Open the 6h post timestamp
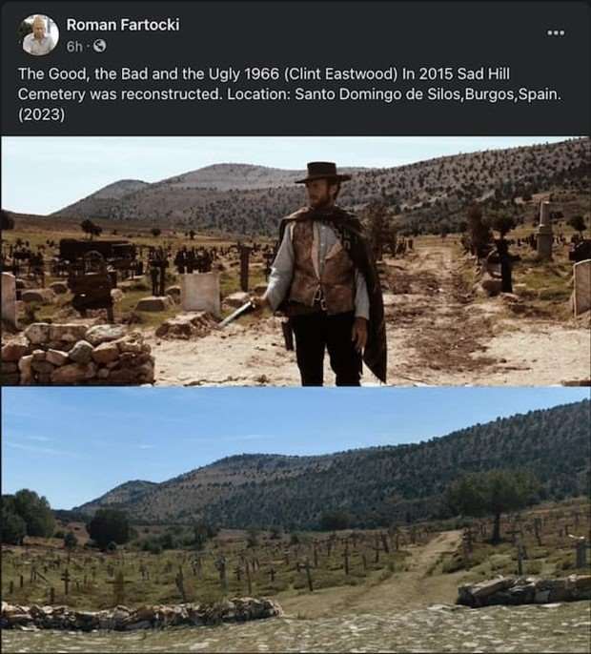The image size is (591, 654). coord(74,47)
